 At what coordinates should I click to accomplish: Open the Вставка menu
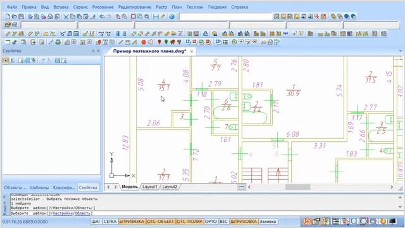[x=61, y=7]
